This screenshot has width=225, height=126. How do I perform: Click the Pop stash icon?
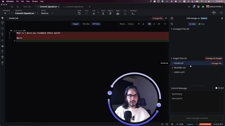(125, 14)
